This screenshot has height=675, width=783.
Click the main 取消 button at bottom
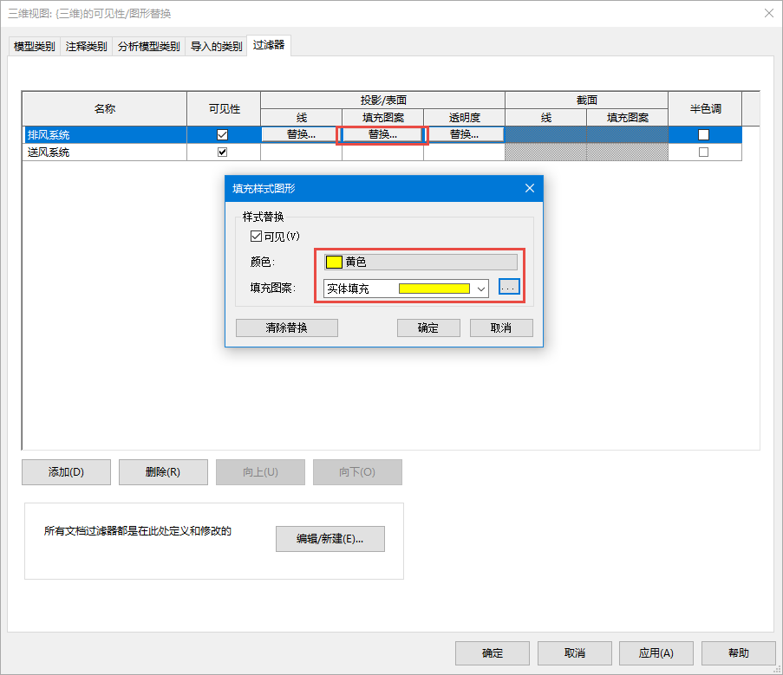point(575,653)
